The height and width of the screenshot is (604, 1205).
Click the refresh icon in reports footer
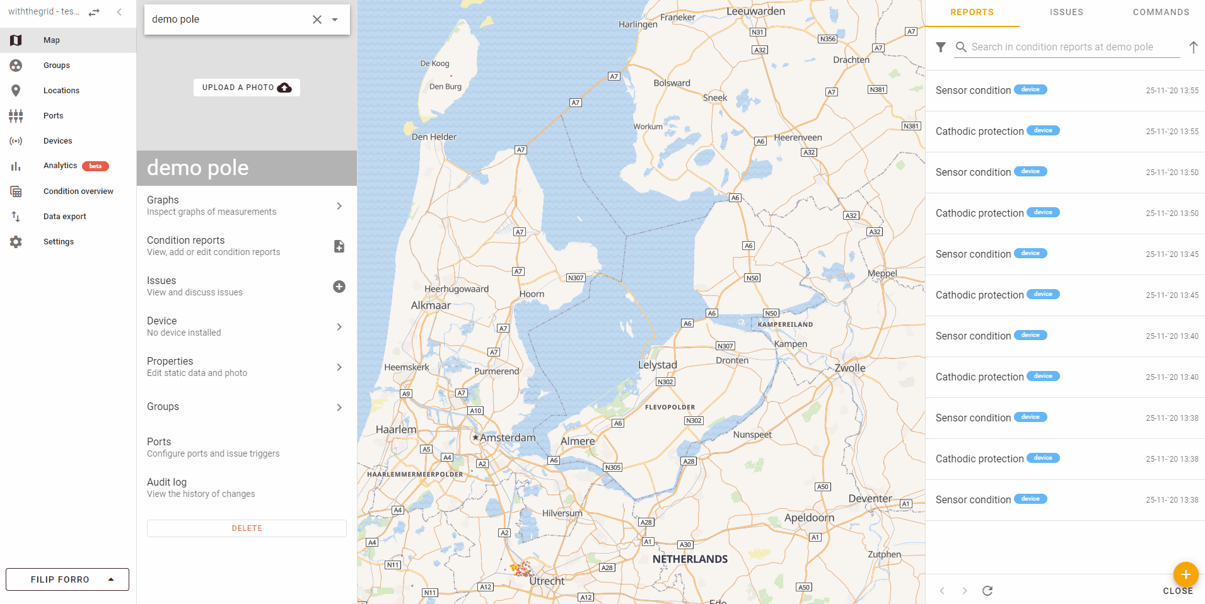pyautogui.click(x=987, y=591)
